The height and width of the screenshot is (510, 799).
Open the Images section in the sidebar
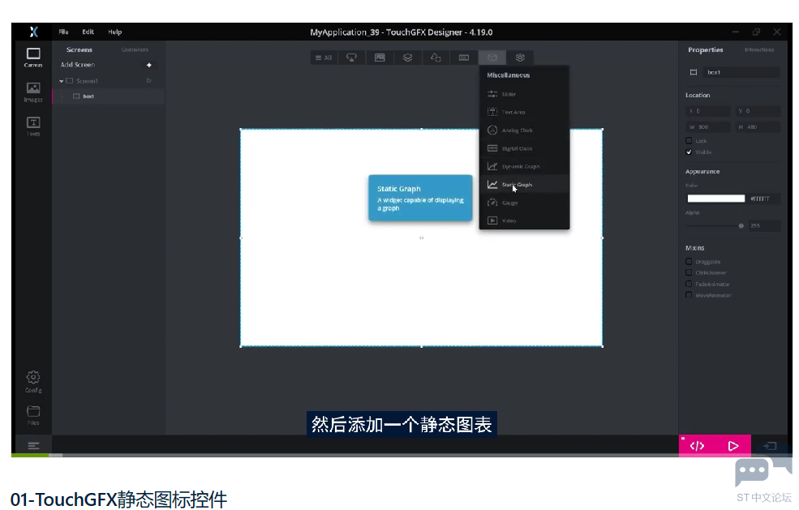pos(33,92)
